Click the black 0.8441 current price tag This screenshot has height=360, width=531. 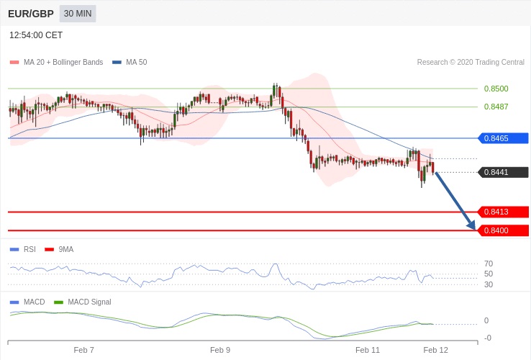[x=503, y=173]
